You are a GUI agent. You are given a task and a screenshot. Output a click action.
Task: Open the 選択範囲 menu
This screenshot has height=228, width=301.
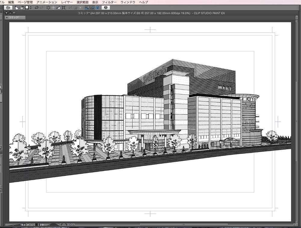coord(82,2)
